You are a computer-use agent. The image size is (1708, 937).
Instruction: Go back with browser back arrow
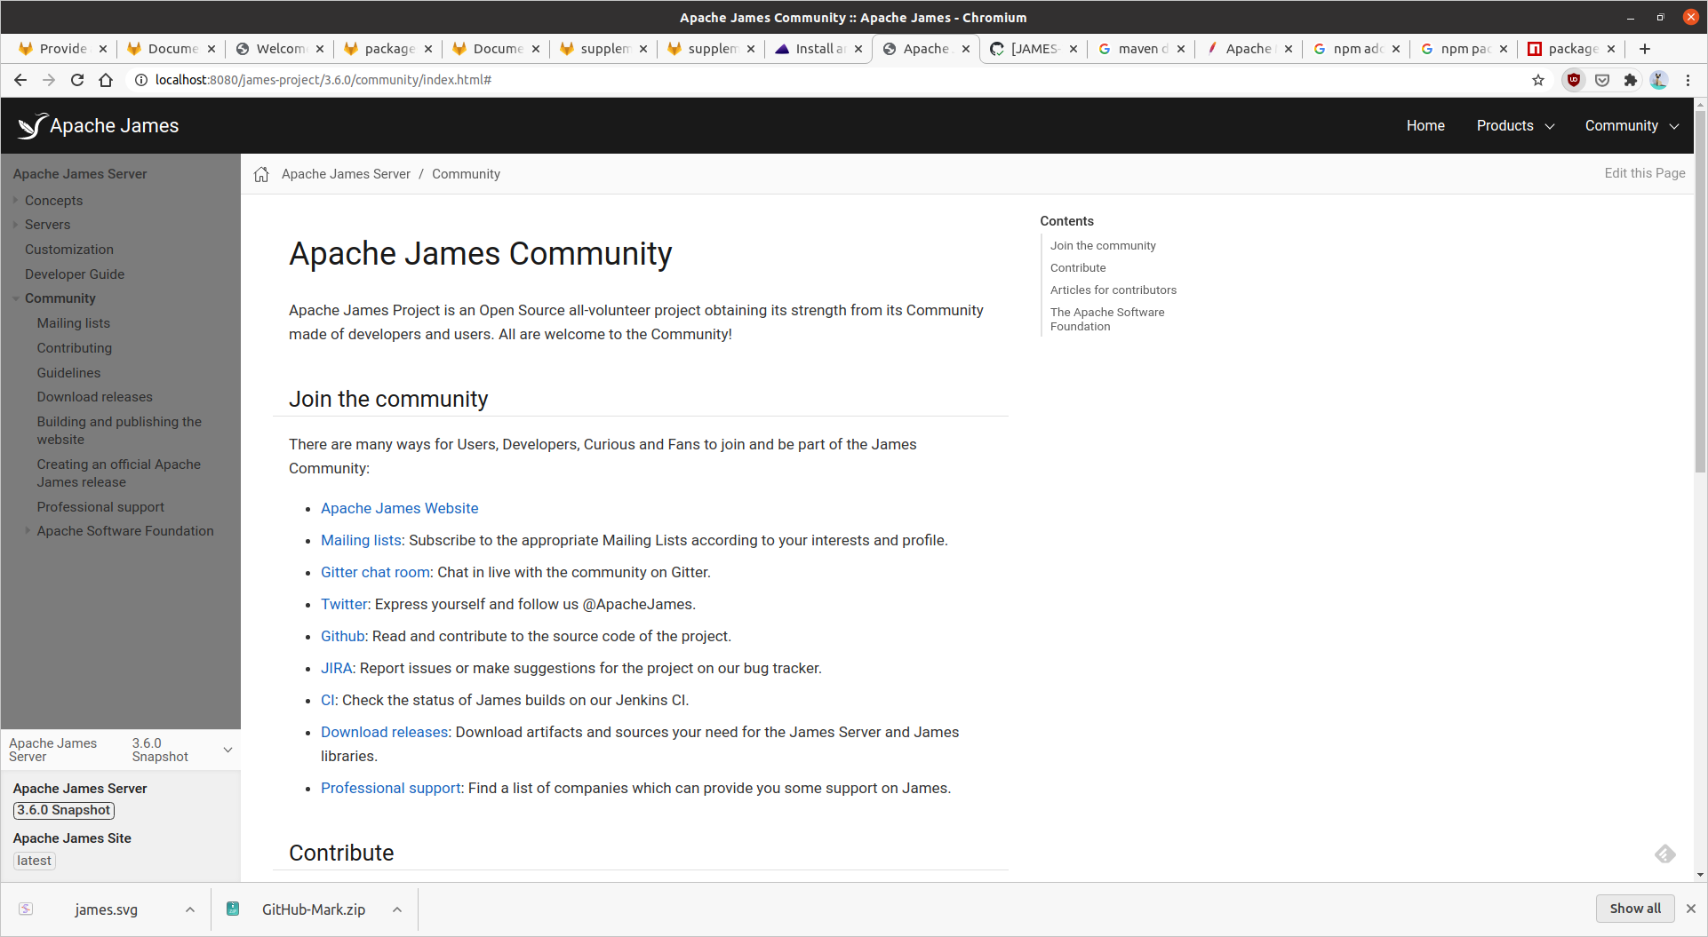pyautogui.click(x=20, y=80)
